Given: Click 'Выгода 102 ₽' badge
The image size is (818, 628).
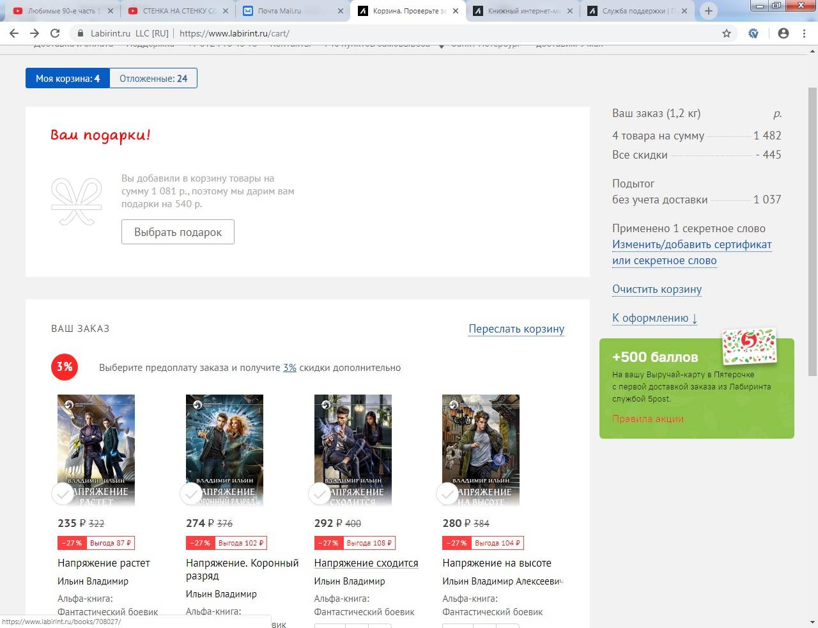Looking at the screenshot, I should click(x=240, y=543).
